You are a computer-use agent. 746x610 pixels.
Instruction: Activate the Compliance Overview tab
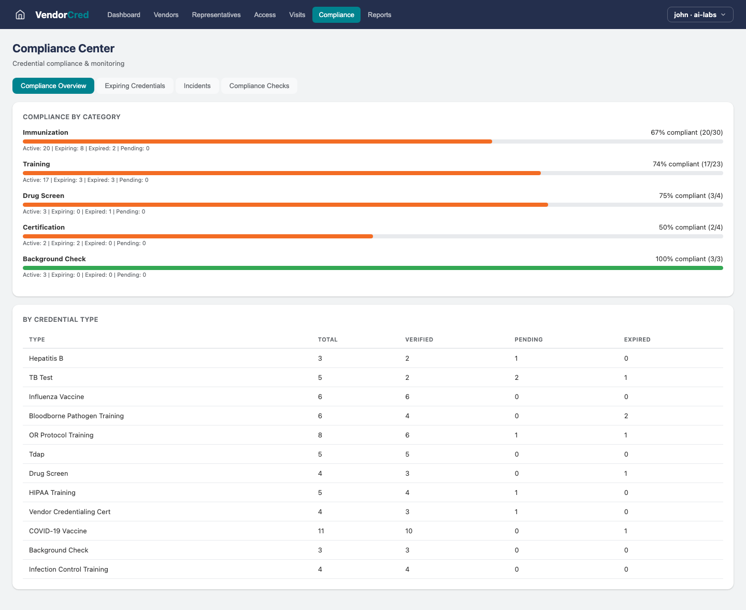click(53, 86)
